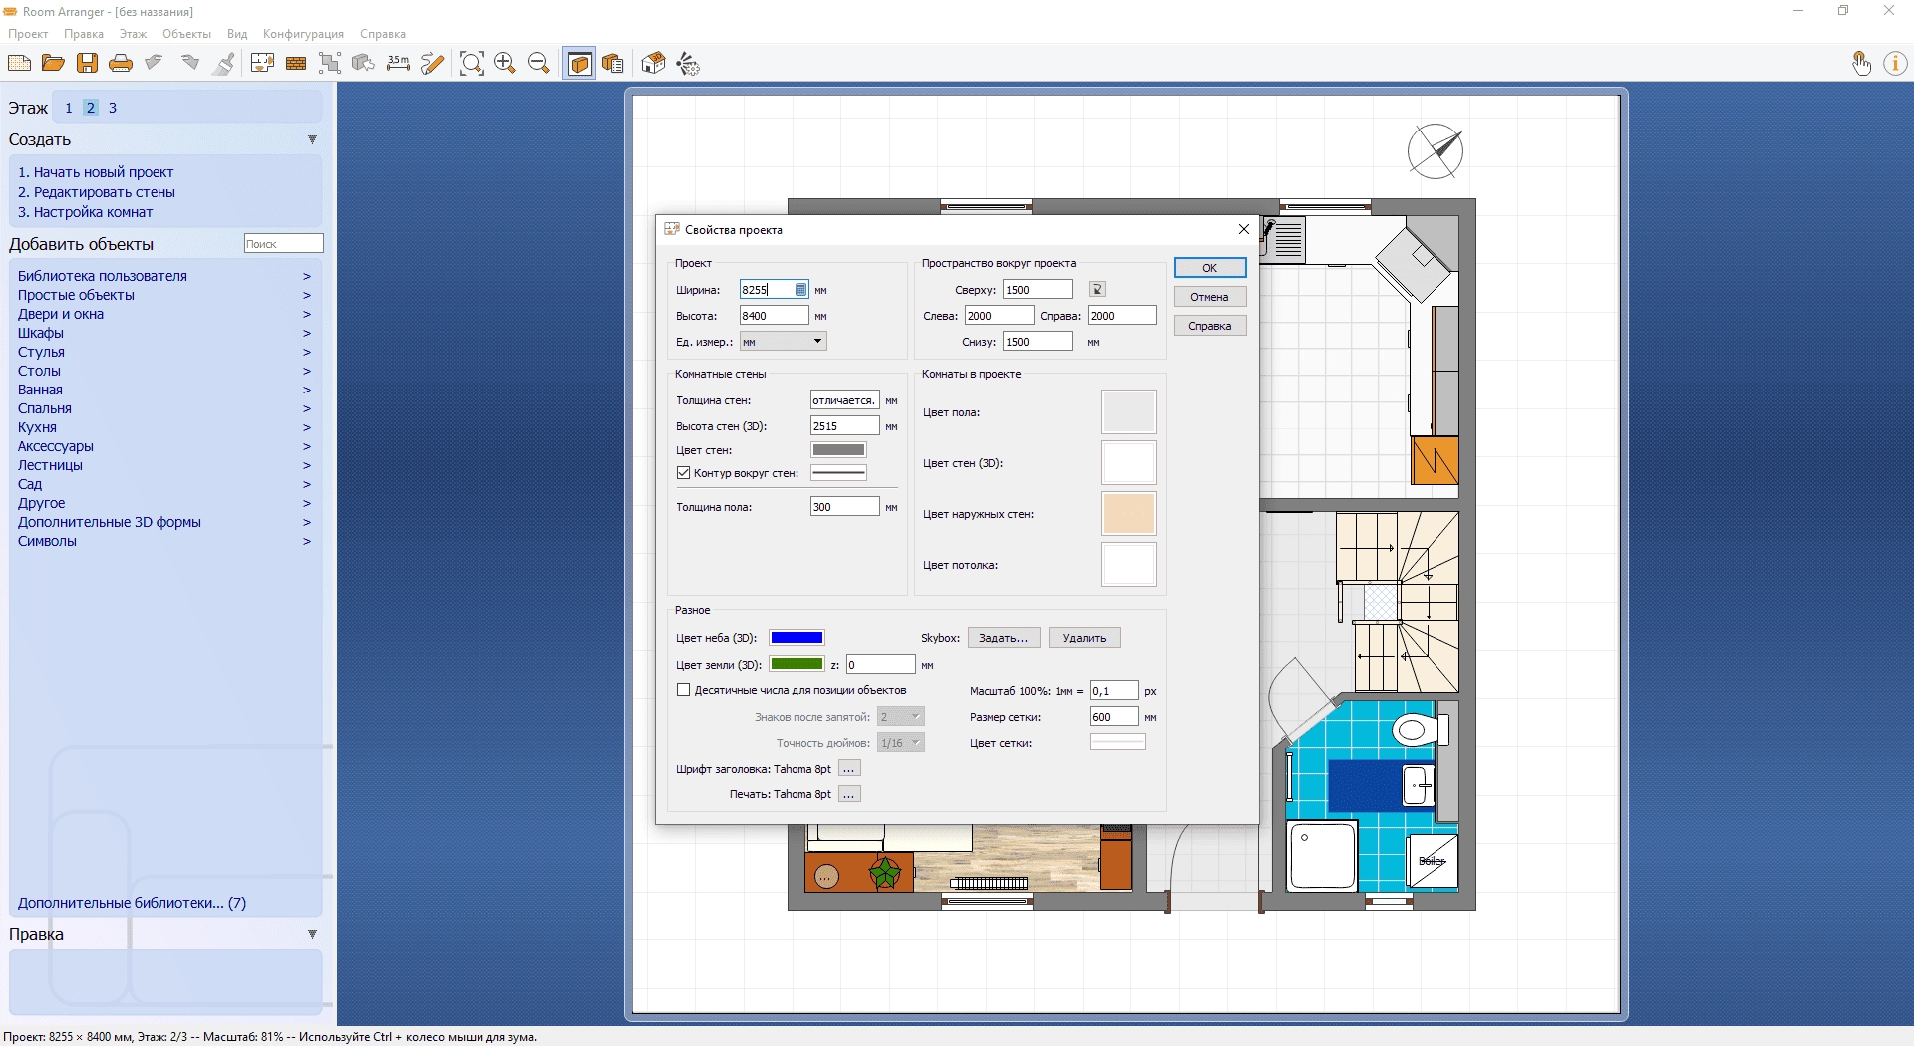The width and height of the screenshot is (1914, 1046).
Task: Click Дополнительные библиотеки (7) link
Action: point(132,903)
